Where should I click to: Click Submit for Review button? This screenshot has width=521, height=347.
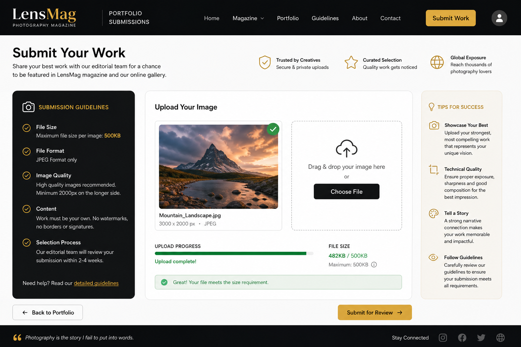(374, 312)
